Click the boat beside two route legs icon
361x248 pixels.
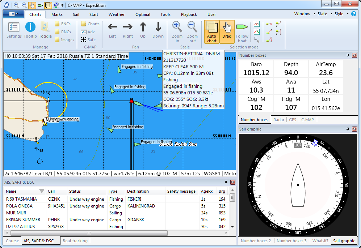[278, 32]
